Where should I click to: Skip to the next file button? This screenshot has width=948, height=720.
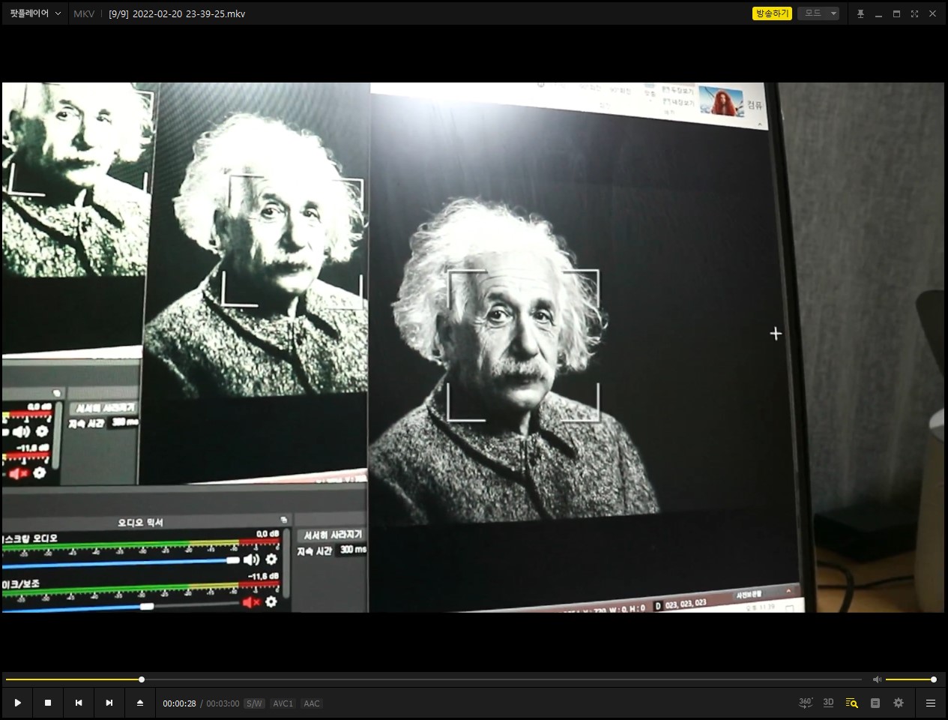[x=109, y=703]
